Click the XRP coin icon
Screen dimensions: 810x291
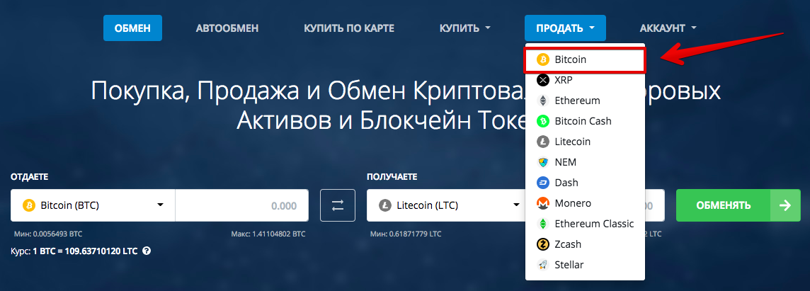pyautogui.click(x=542, y=80)
